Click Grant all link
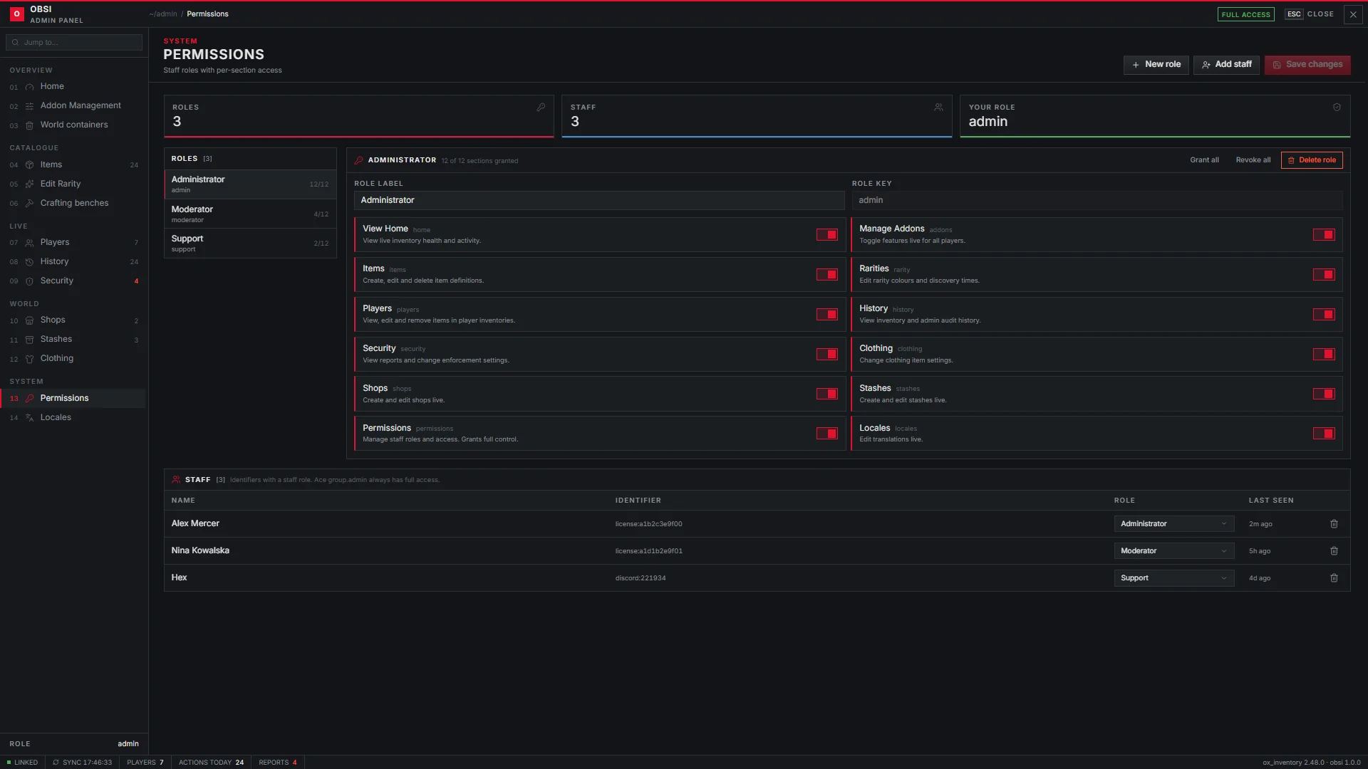The width and height of the screenshot is (1368, 769). (1204, 161)
